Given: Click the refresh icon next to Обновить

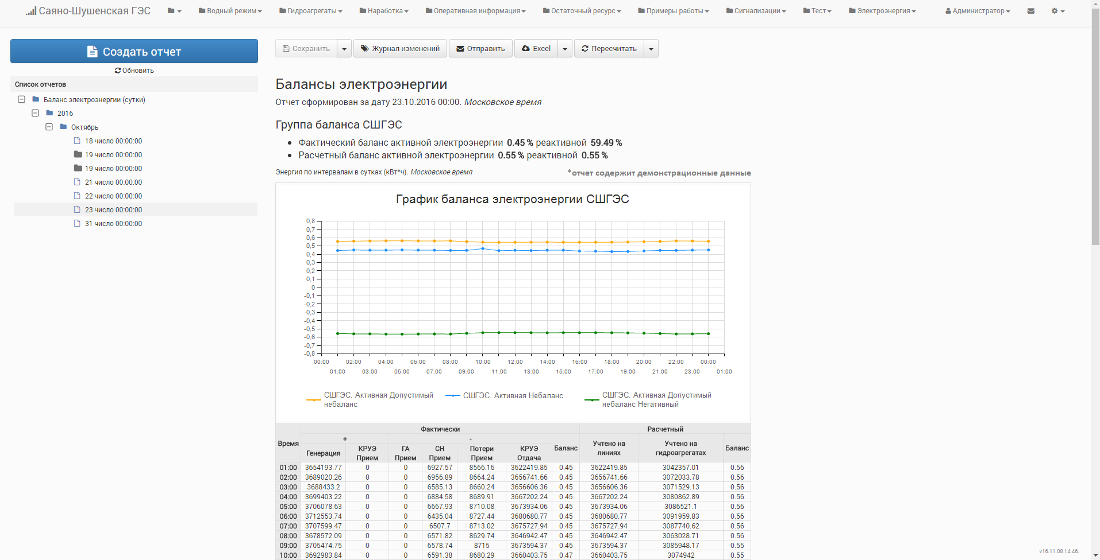Looking at the screenshot, I should [117, 71].
